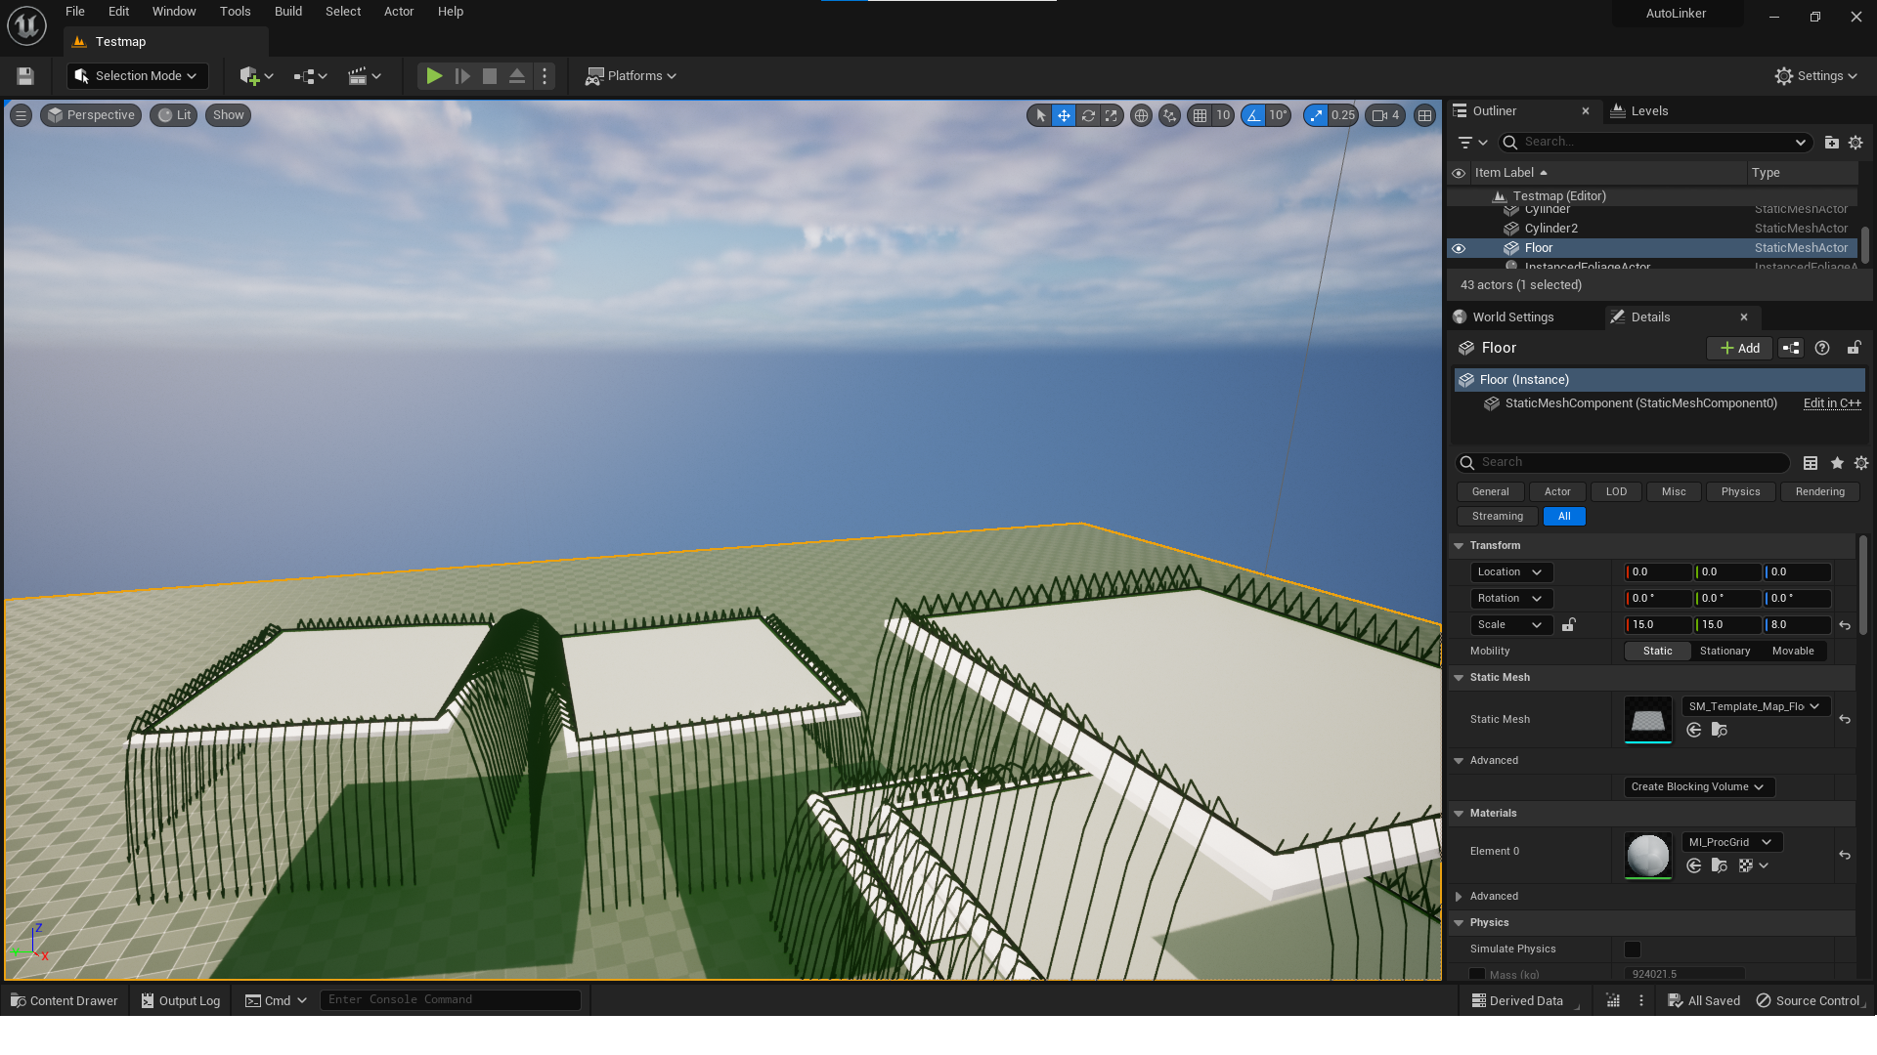Toggle world/local coordinate system globe icon
This screenshot has height=1055, width=1877.
1141,115
